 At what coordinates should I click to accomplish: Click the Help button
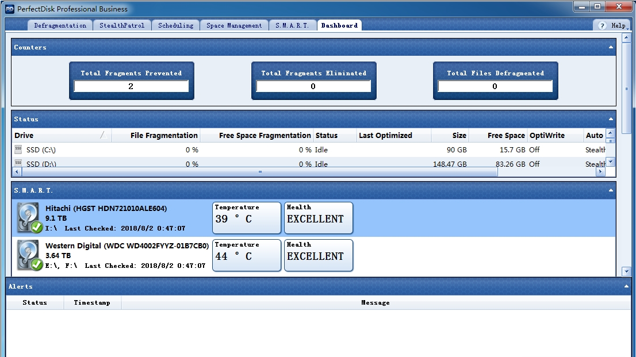tap(616, 25)
